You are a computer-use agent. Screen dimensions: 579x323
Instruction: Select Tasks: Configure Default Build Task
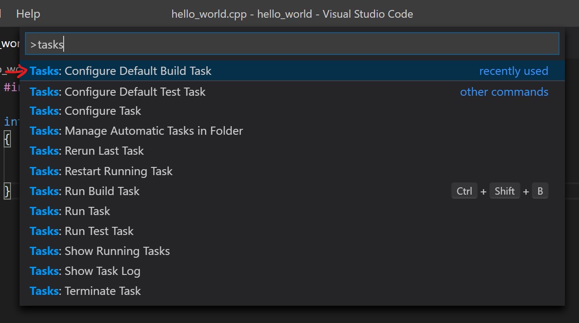pos(121,71)
